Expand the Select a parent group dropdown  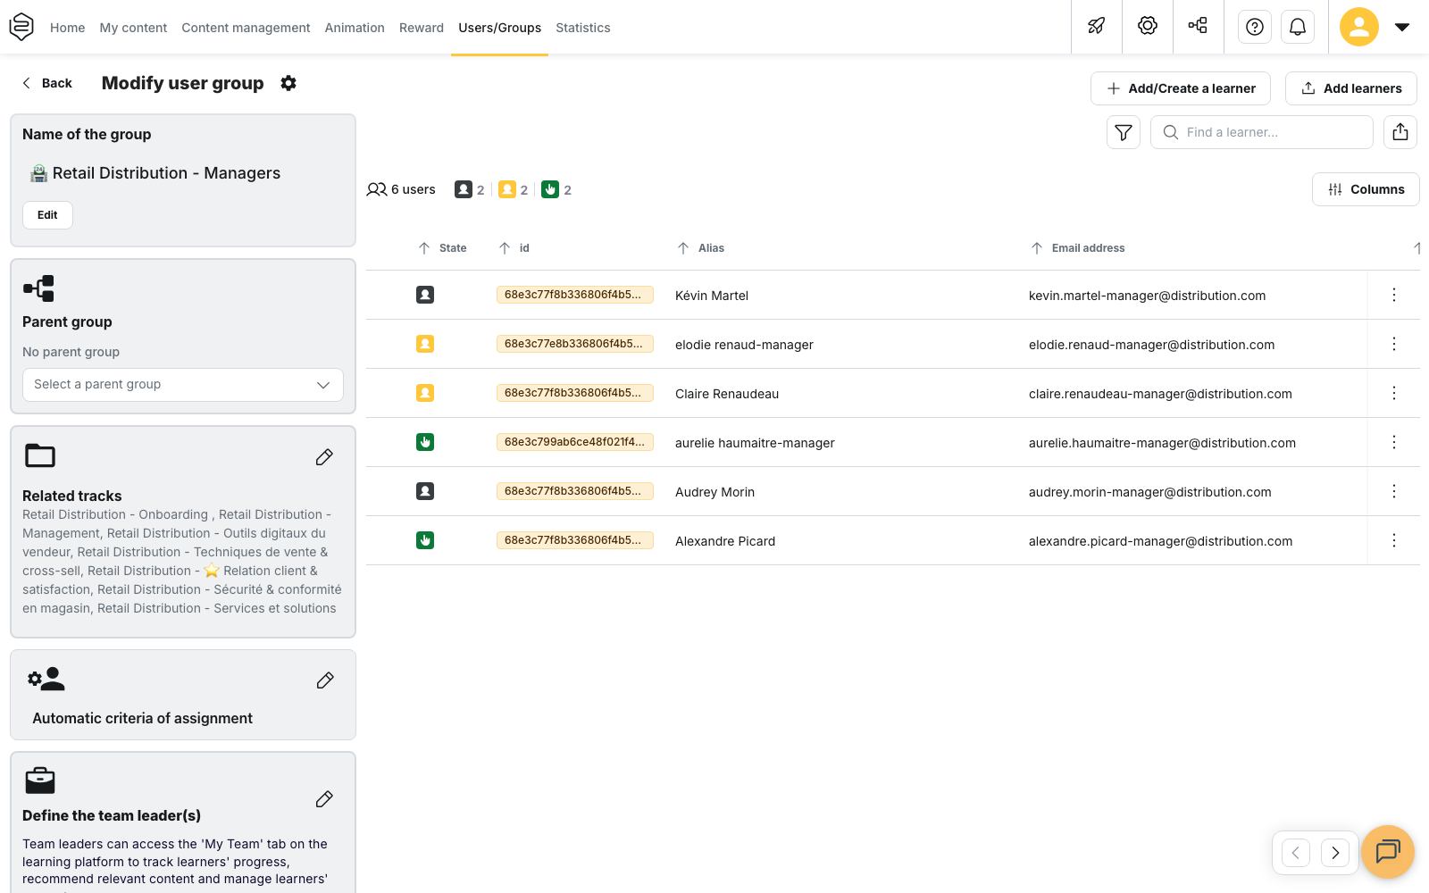(183, 385)
